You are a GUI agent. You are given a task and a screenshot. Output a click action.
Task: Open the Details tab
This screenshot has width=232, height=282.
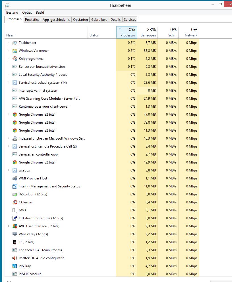pyautogui.click(x=115, y=20)
